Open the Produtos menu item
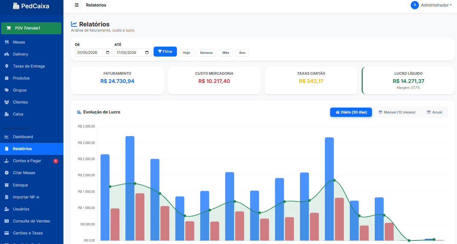This screenshot has width=457, height=244. coord(32,78)
